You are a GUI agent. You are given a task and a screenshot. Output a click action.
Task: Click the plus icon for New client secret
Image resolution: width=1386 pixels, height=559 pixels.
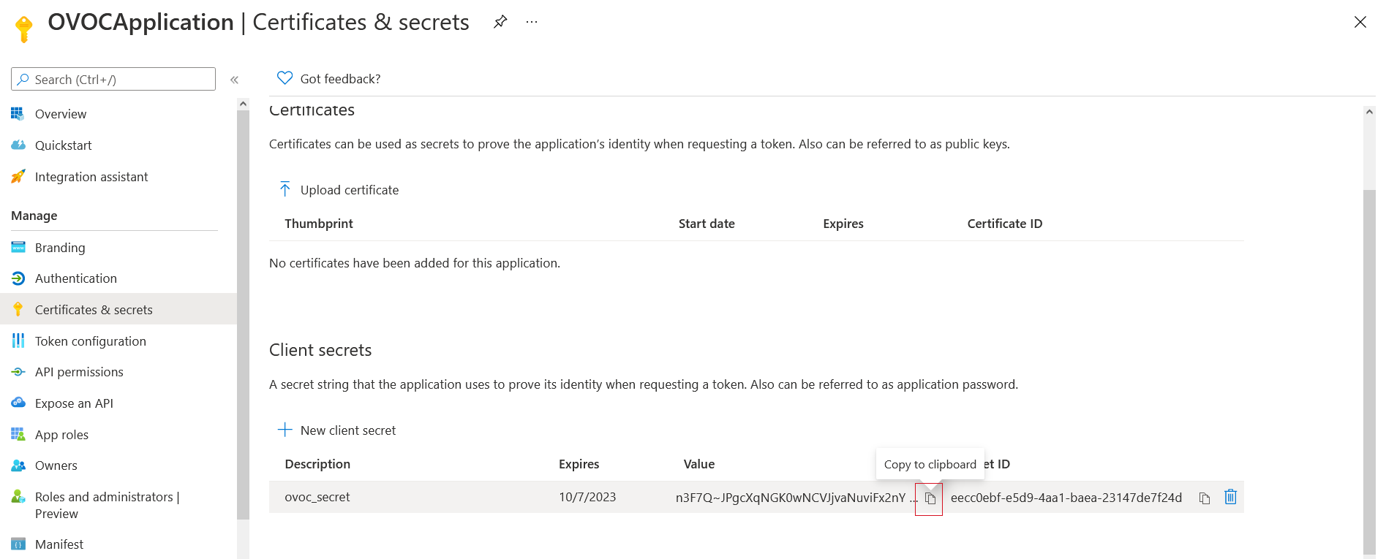tap(285, 430)
